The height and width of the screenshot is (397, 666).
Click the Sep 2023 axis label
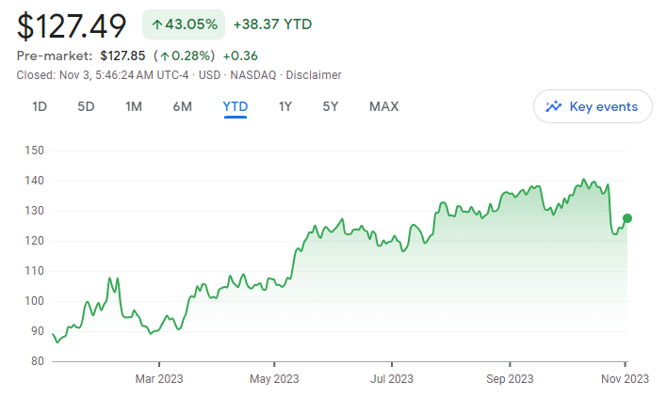(x=510, y=379)
